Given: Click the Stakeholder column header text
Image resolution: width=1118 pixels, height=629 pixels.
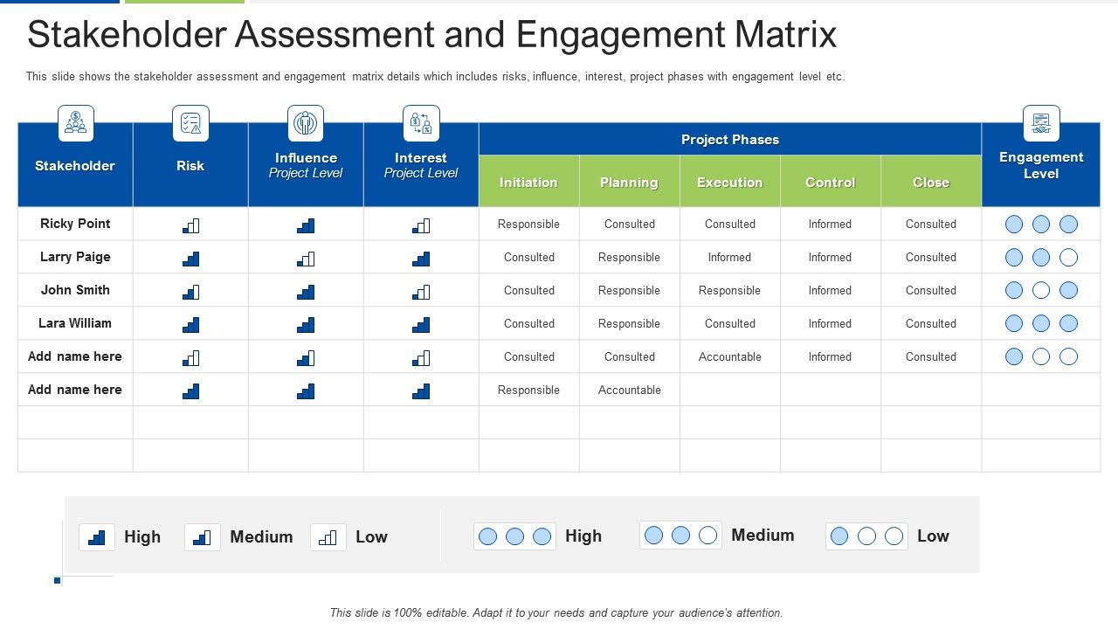Looking at the screenshot, I should 75,165.
